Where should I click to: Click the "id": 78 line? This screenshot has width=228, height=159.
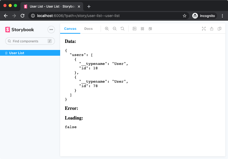pos(88,86)
